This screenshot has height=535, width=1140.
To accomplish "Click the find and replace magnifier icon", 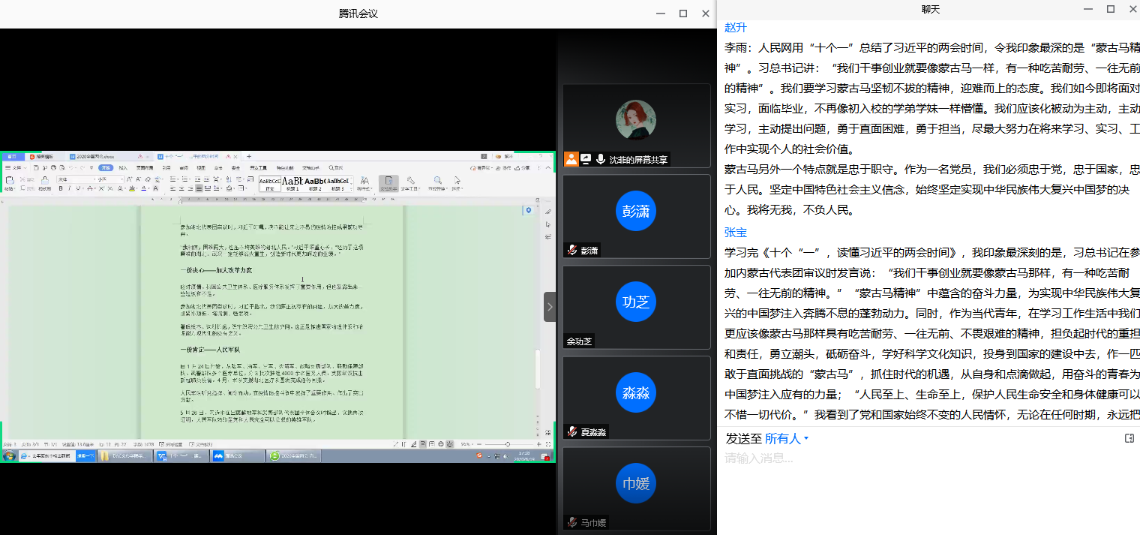I will click(437, 181).
